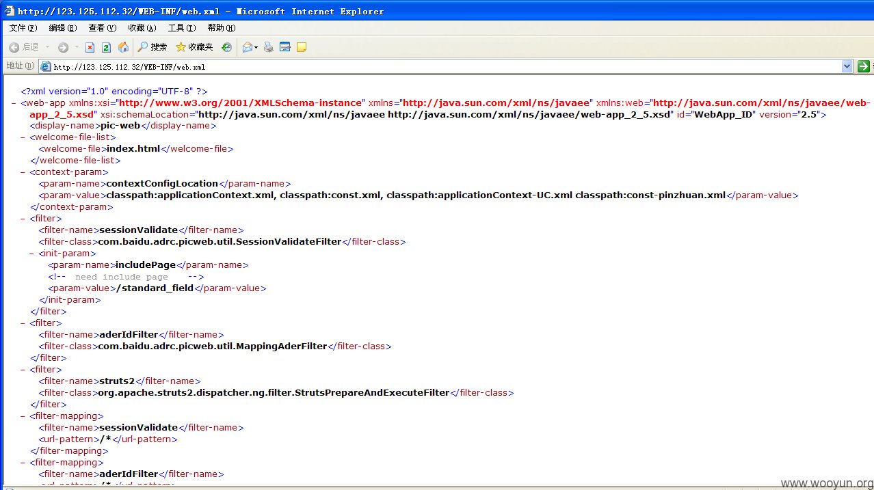Open the 查看(V) menu
Screen dimensions: 874x490
(x=102, y=28)
